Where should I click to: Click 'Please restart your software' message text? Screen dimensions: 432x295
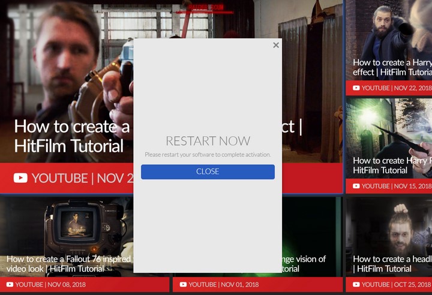point(208,155)
